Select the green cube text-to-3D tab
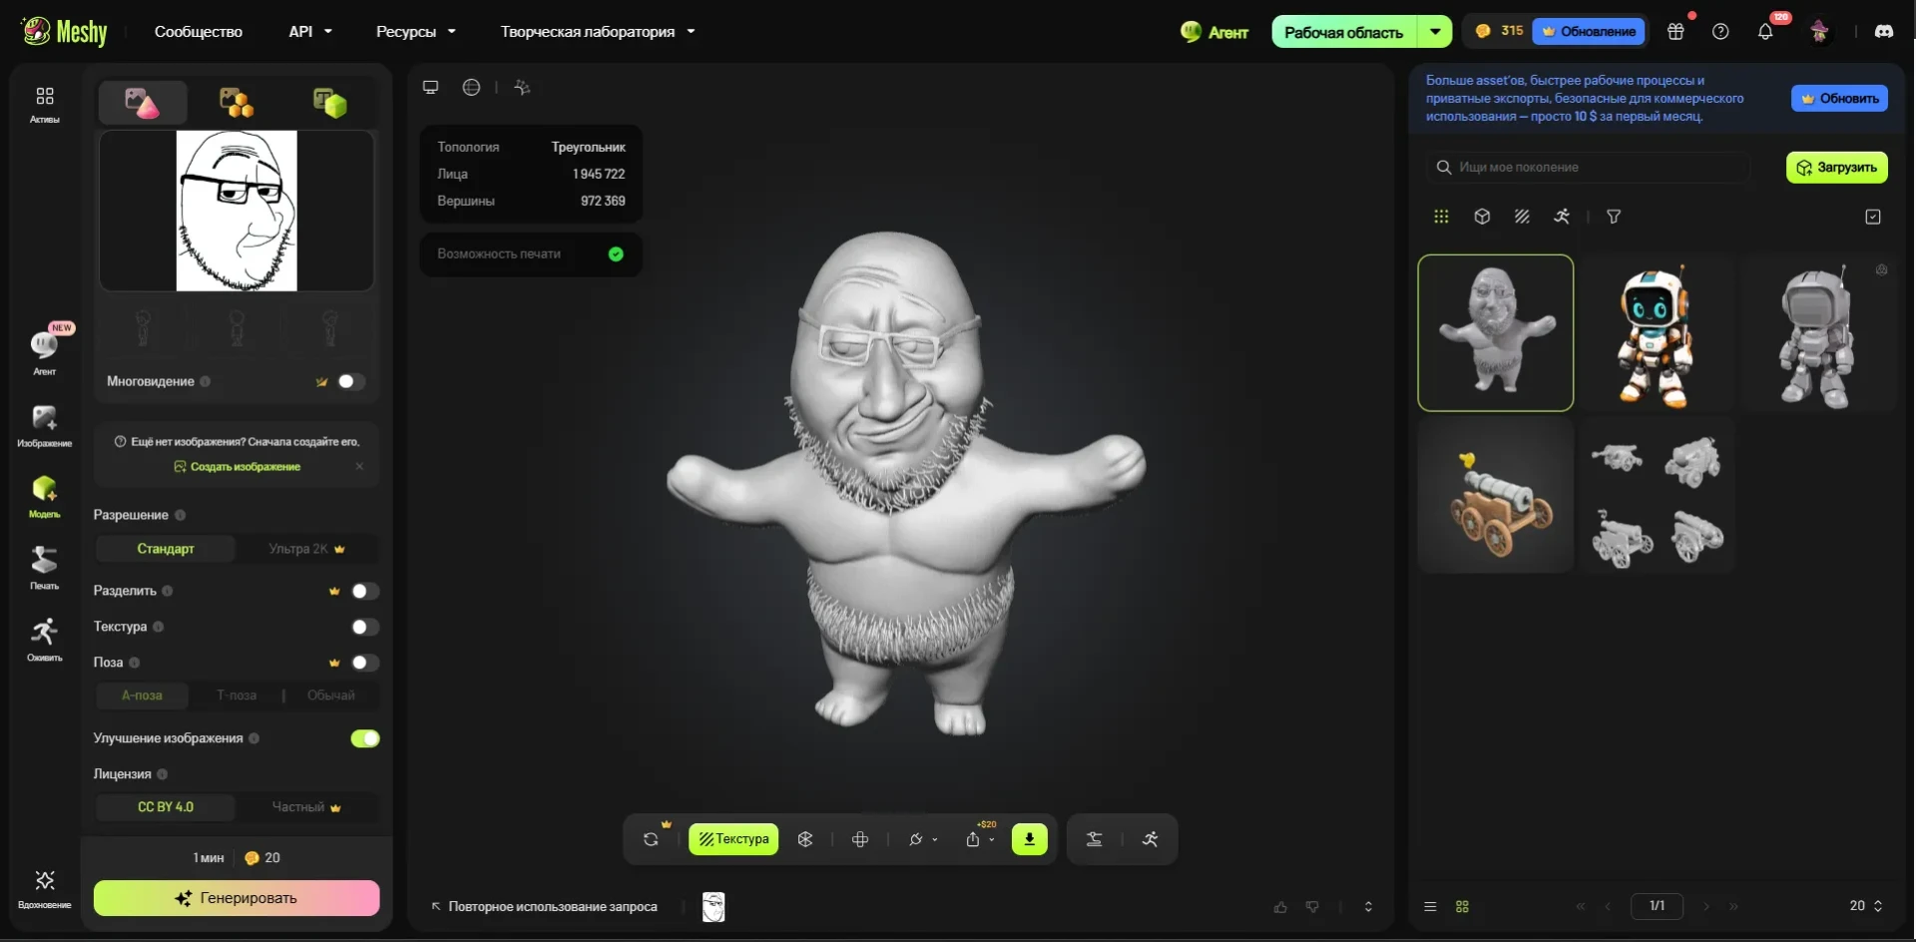The image size is (1916, 942). pos(329,103)
